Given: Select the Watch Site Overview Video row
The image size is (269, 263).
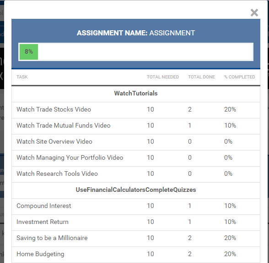Looking at the screenshot, I should coord(136,142).
